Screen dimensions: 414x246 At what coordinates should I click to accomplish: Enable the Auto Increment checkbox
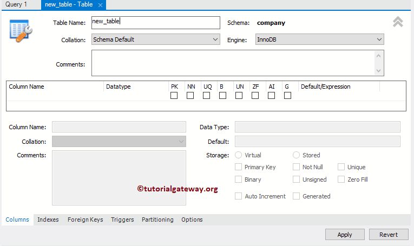pyautogui.click(x=239, y=196)
